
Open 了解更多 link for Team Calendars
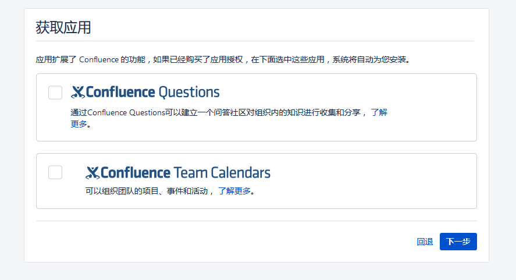pyautogui.click(x=234, y=191)
